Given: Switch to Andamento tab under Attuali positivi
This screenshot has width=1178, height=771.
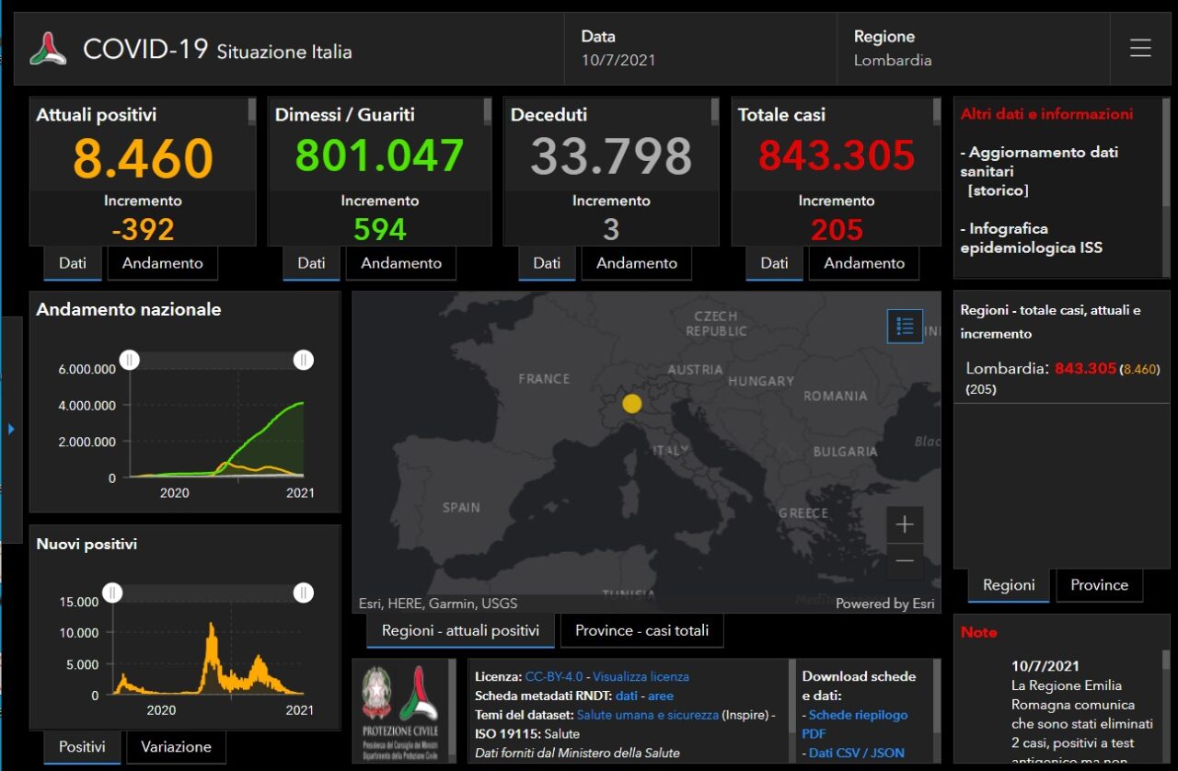Looking at the screenshot, I should click(x=162, y=263).
